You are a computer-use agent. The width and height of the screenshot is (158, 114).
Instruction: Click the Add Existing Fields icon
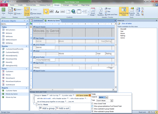tap(124, 12)
